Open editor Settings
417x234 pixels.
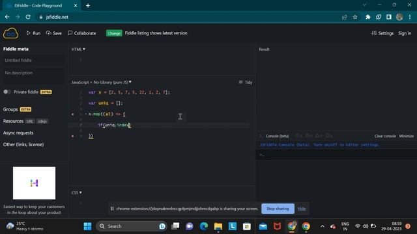tap(382, 33)
